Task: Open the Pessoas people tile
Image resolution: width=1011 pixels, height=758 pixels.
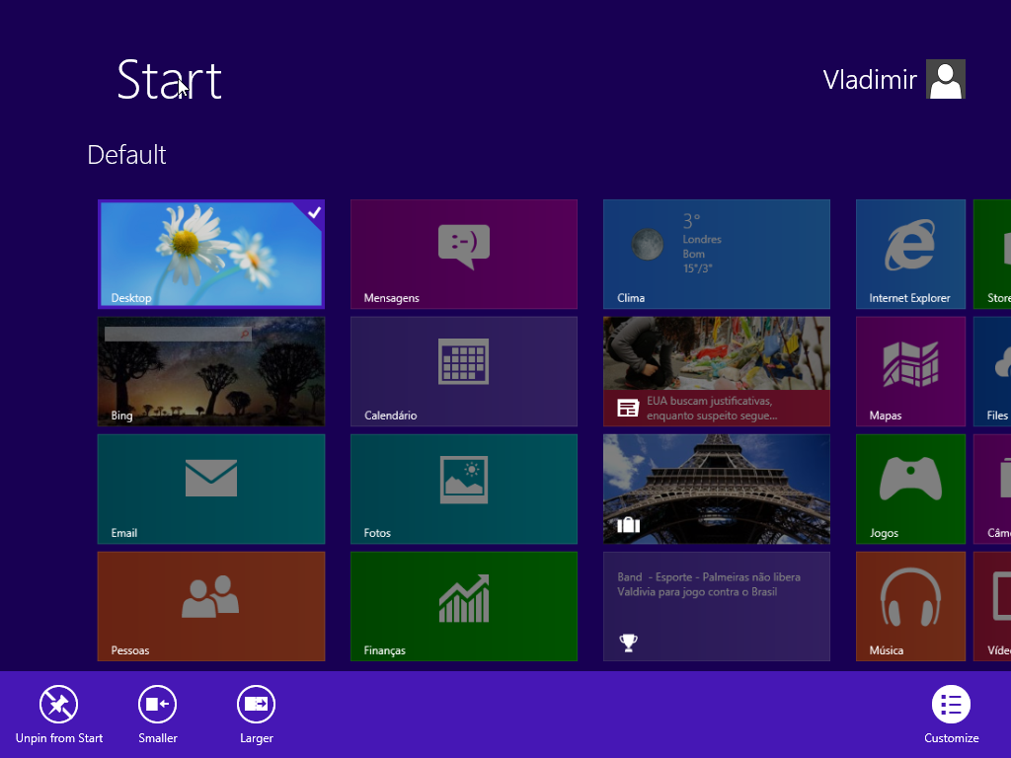Action: pyautogui.click(x=211, y=607)
